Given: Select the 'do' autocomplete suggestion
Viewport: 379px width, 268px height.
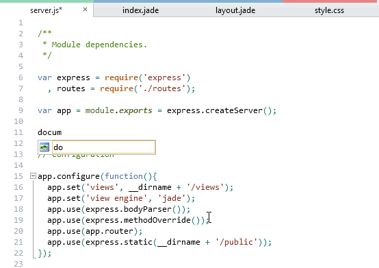Looking at the screenshot, I should [96, 147].
